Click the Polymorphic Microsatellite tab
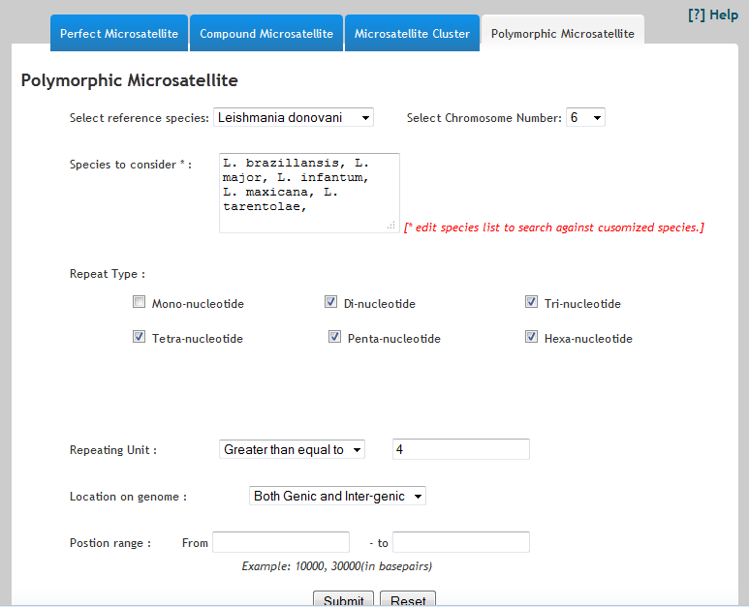The width and height of the screenshot is (749, 607). (x=562, y=34)
